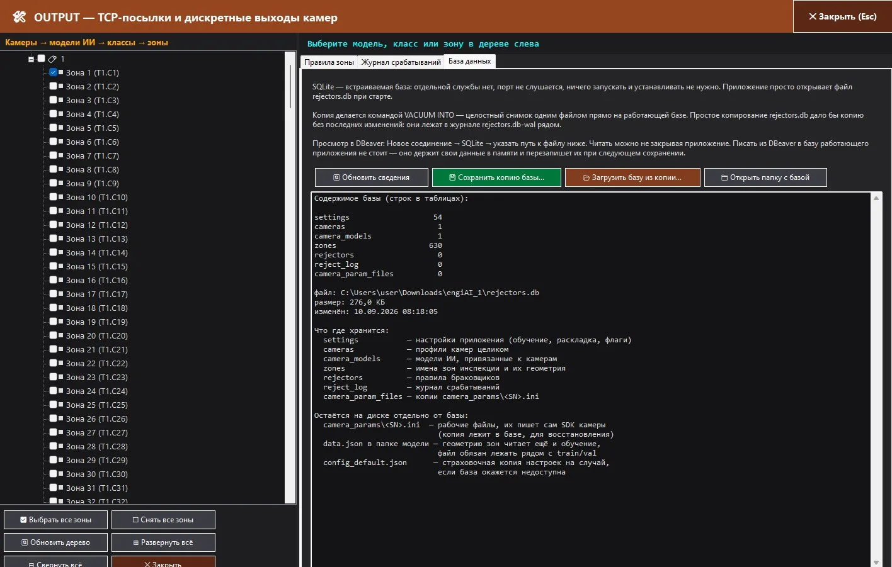Click the tools icon beside the OUTPUT title
The image size is (892, 567).
(20, 17)
